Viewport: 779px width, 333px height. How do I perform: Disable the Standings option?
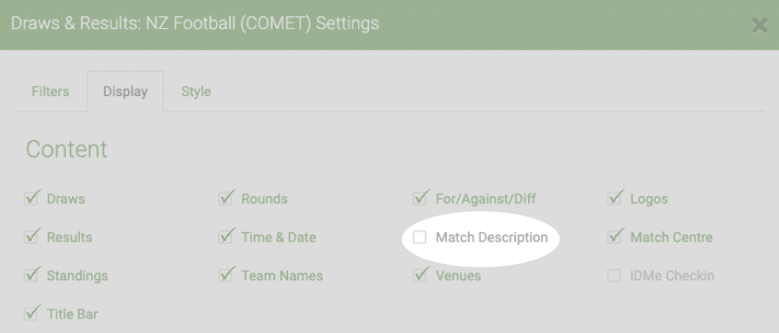(31, 276)
